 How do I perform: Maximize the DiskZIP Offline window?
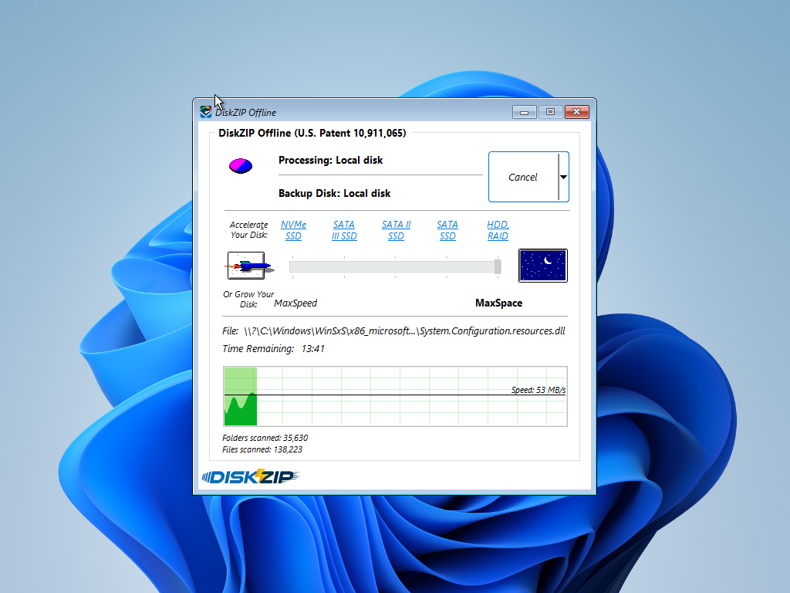pos(550,112)
